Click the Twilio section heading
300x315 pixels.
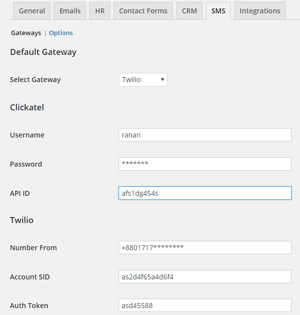(22, 220)
